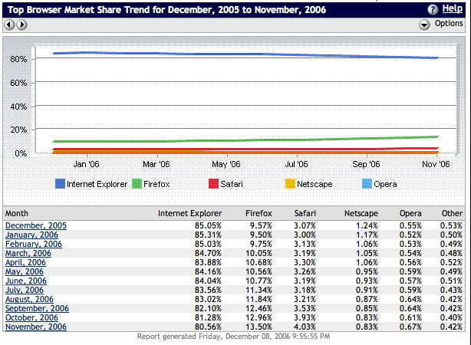Open the July, 2006 report link

25,290
